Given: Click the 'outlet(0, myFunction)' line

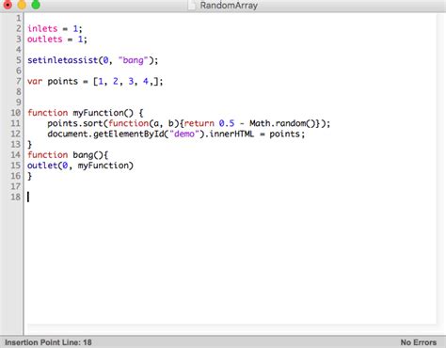Looking at the screenshot, I should 80,166.
